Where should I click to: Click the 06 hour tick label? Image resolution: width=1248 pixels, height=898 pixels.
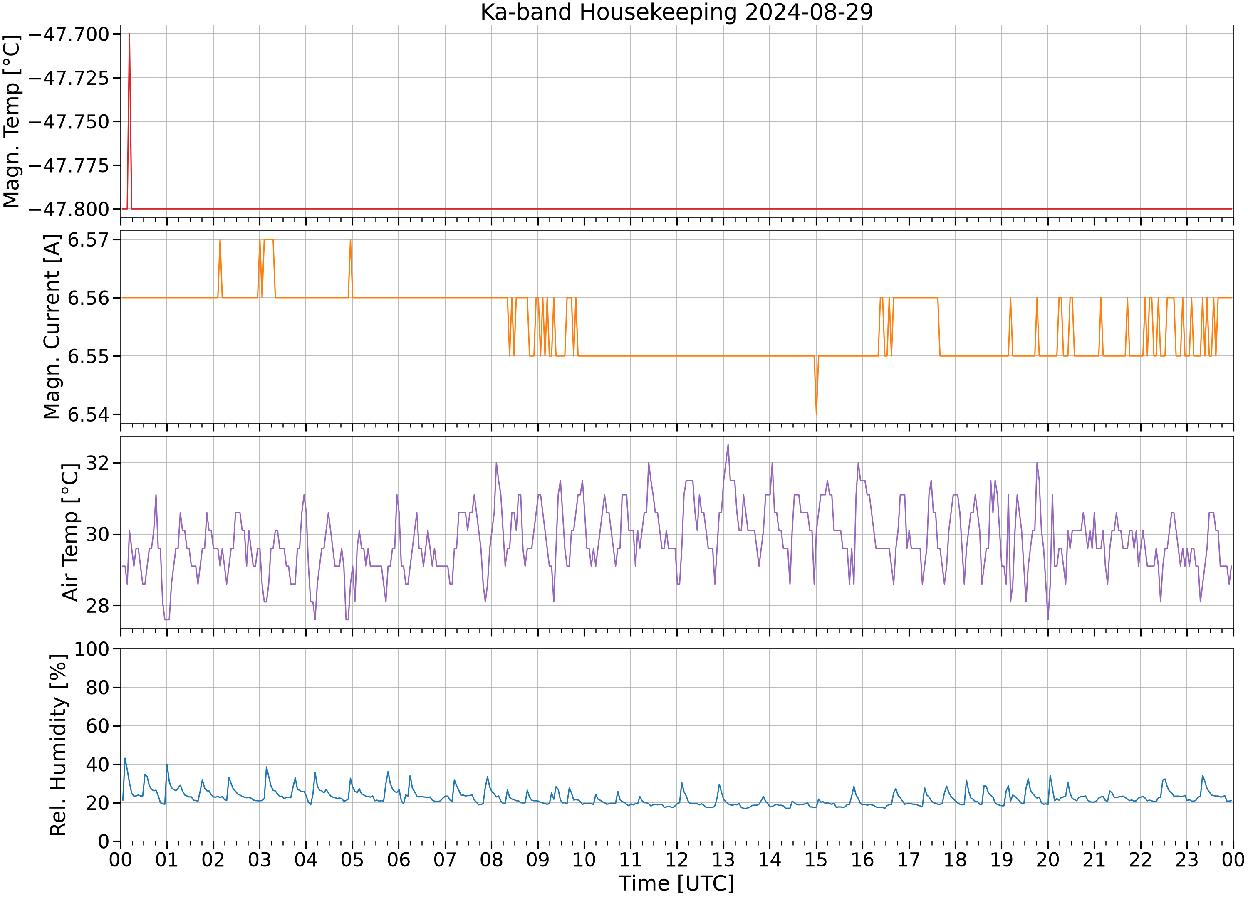click(399, 859)
